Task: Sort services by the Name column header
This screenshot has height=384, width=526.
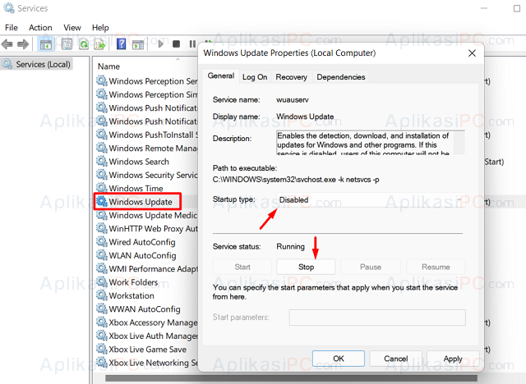Action: click(108, 66)
